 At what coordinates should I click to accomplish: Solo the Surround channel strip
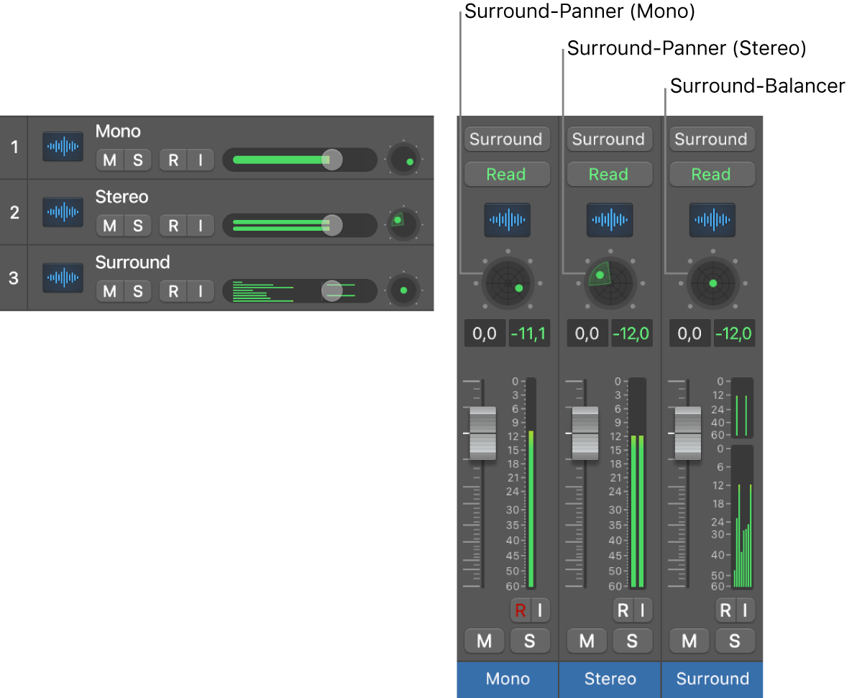point(735,640)
